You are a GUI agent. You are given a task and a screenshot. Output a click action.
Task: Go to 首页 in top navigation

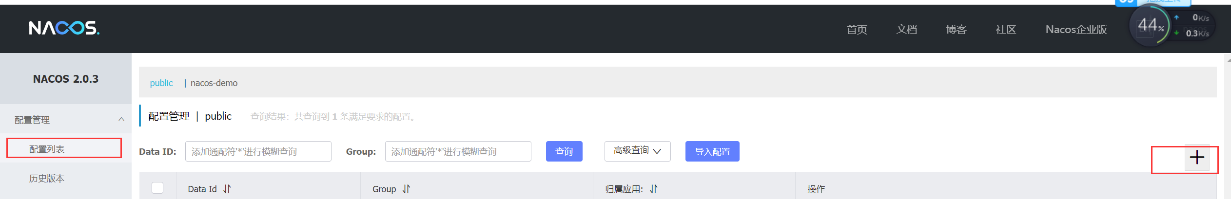[x=857, y=30]
